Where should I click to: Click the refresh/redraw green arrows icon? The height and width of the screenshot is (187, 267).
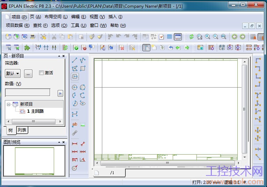click(x=191, y=37)
